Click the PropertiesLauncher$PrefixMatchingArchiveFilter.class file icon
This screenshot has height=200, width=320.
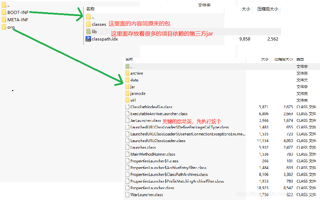(x=127, y=181)
